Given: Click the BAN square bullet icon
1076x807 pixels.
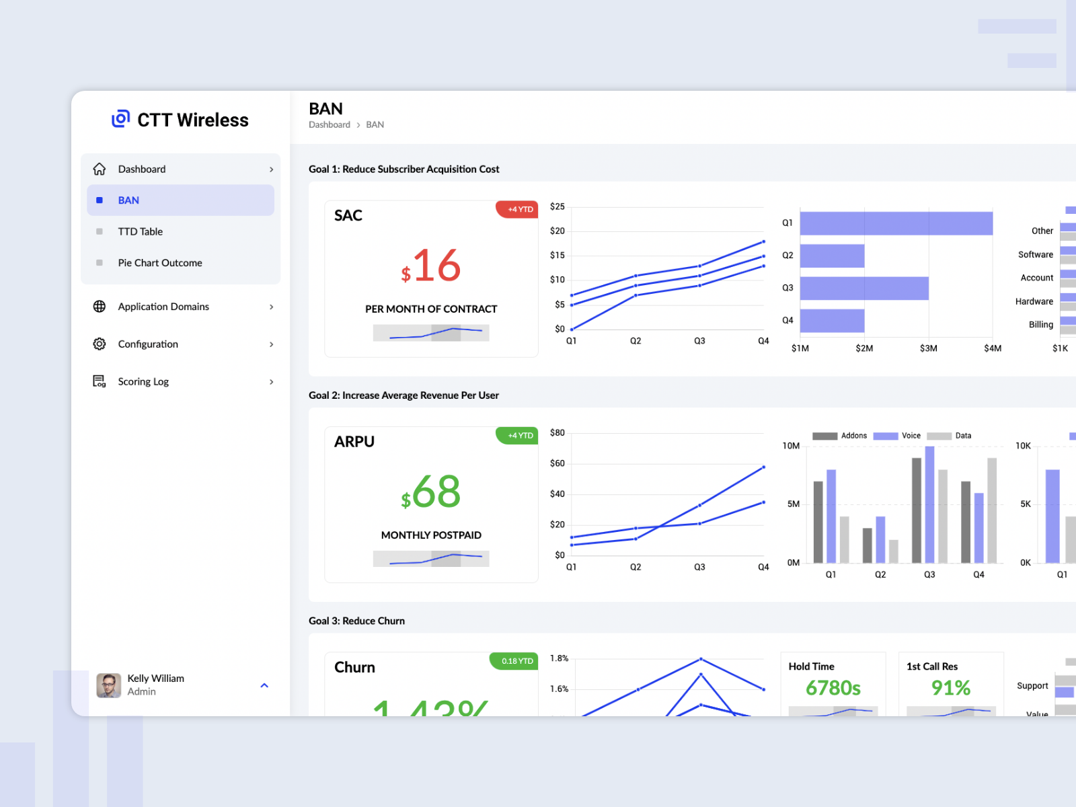Looking at the screenshot, I should [x=100, y=200].
